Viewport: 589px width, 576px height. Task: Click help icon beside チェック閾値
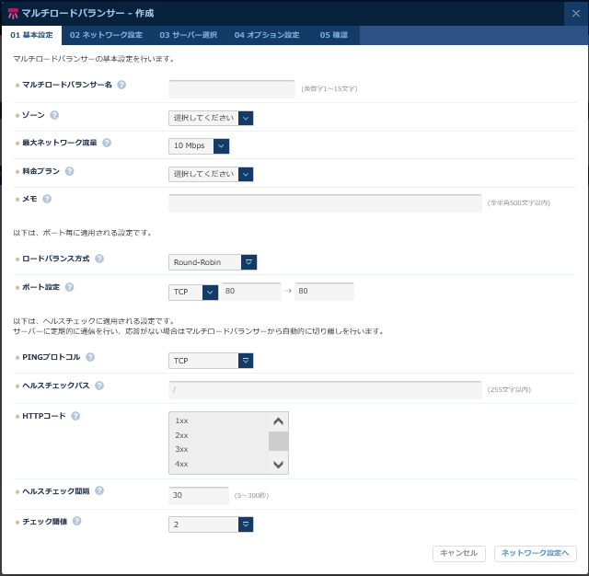point(76,521)
